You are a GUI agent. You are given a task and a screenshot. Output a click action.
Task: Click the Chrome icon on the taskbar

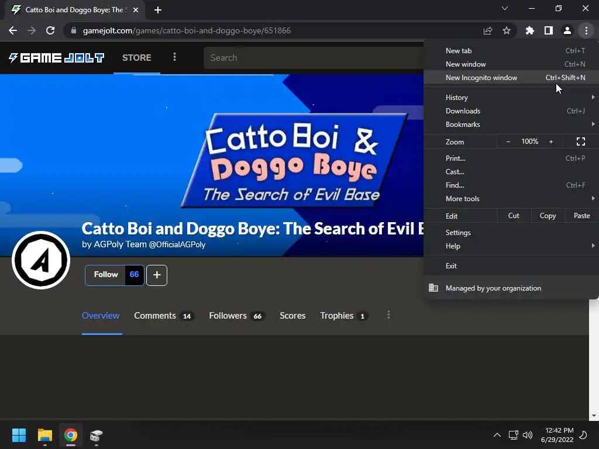71,435
